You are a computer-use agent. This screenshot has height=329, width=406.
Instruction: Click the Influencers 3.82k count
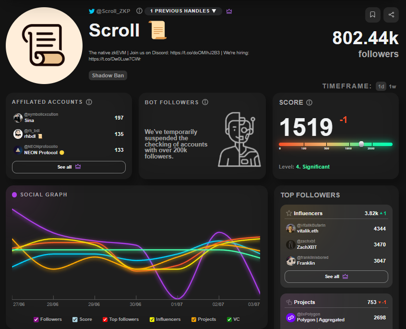pos(371,213)
